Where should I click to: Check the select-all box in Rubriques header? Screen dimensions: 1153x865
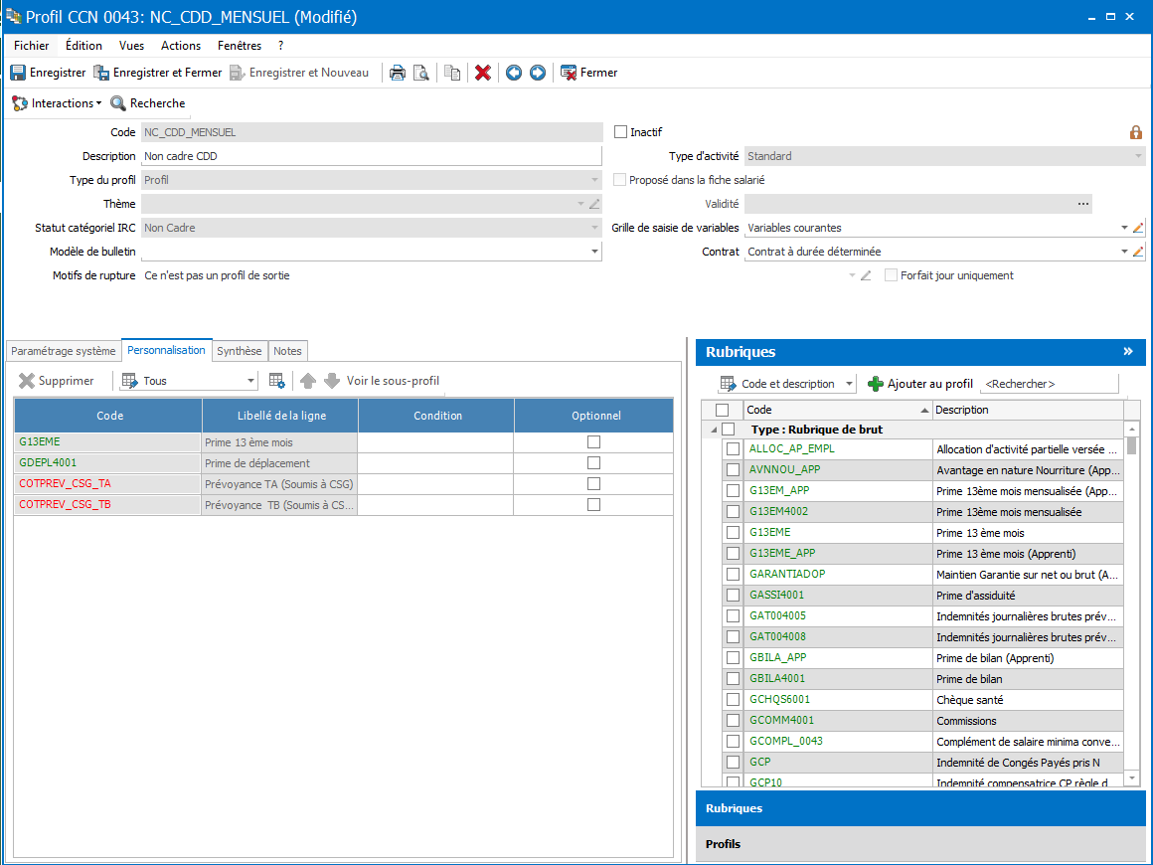(722, 411)
